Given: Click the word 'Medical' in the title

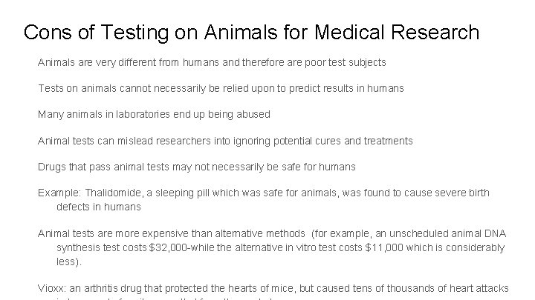Looking at the screenshot, I should (x=349, y=33).
